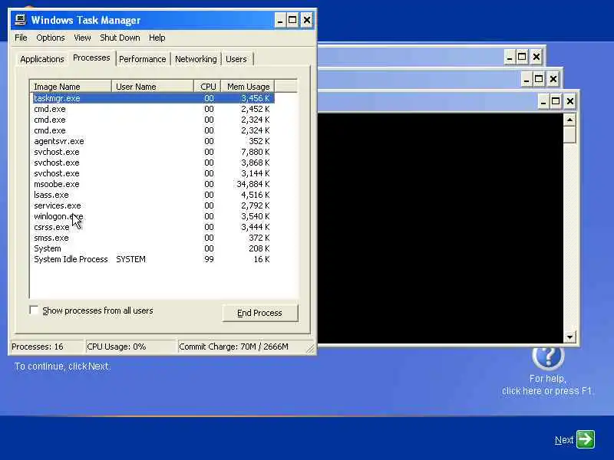614x460 pixels.
Task: Sort by the Image Name column header
Action: tap(71, 87)
